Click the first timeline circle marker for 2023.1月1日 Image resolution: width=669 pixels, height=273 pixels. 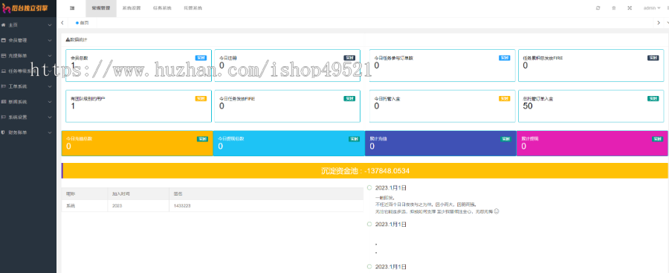tap(369, 187)
